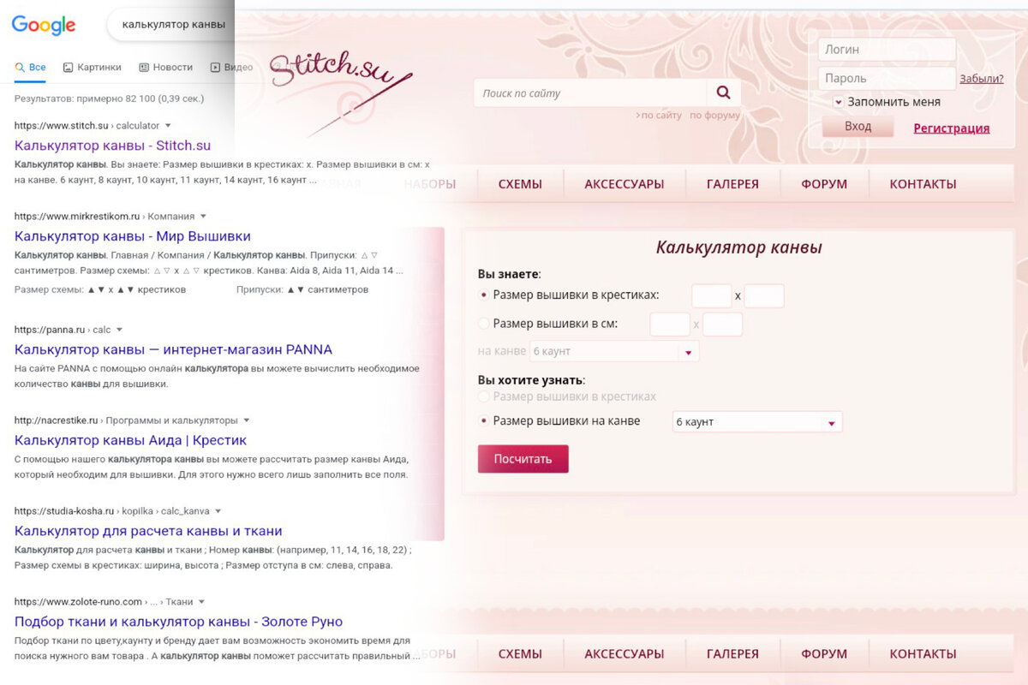Open the result canvas '6 каунт' dropdown

click(x=757, y=422)
